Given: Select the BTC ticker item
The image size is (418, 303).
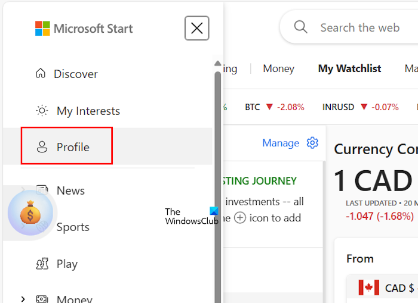Looking at the screenshot, I should point(274,107).
